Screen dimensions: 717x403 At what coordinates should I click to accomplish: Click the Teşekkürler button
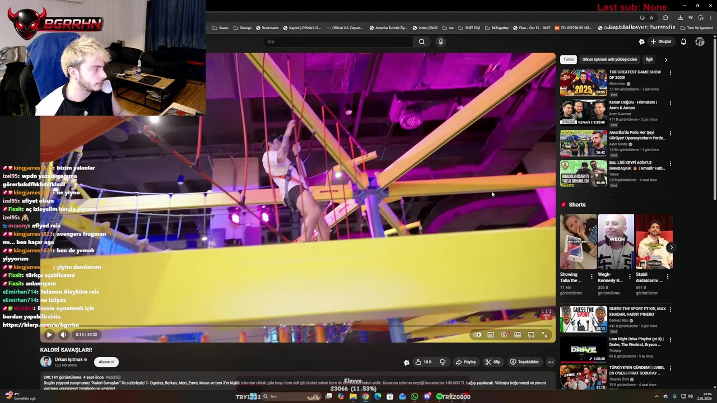pyautogui.click(x=524, y=362)
